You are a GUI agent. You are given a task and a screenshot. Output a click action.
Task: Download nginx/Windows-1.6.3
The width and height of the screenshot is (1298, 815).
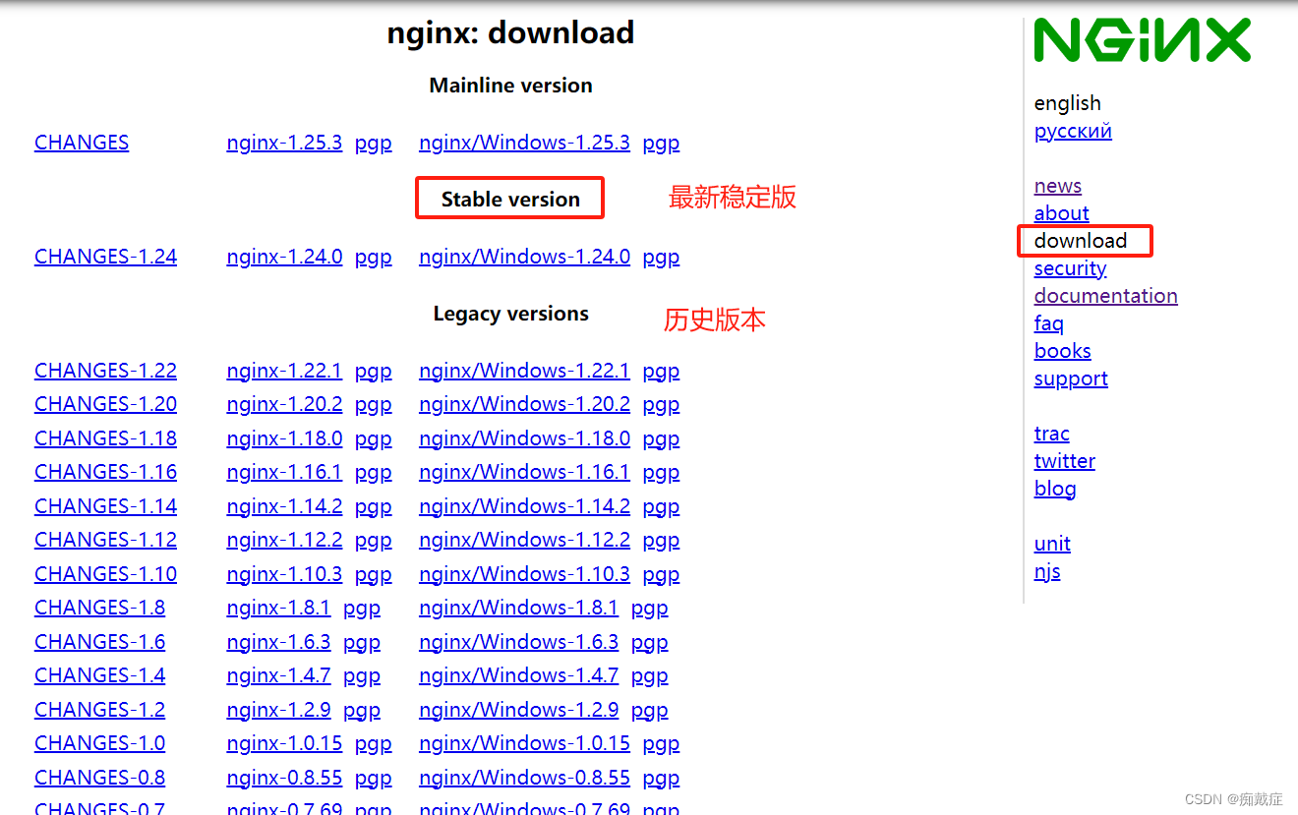[518, 642]
